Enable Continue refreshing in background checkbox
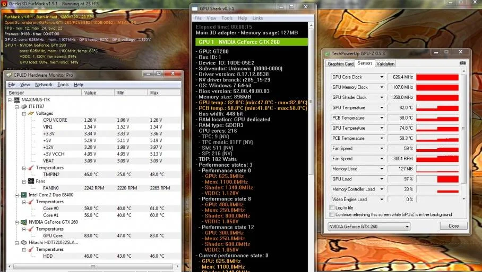This screenshot has height=272, width=482. click(332, 214)
